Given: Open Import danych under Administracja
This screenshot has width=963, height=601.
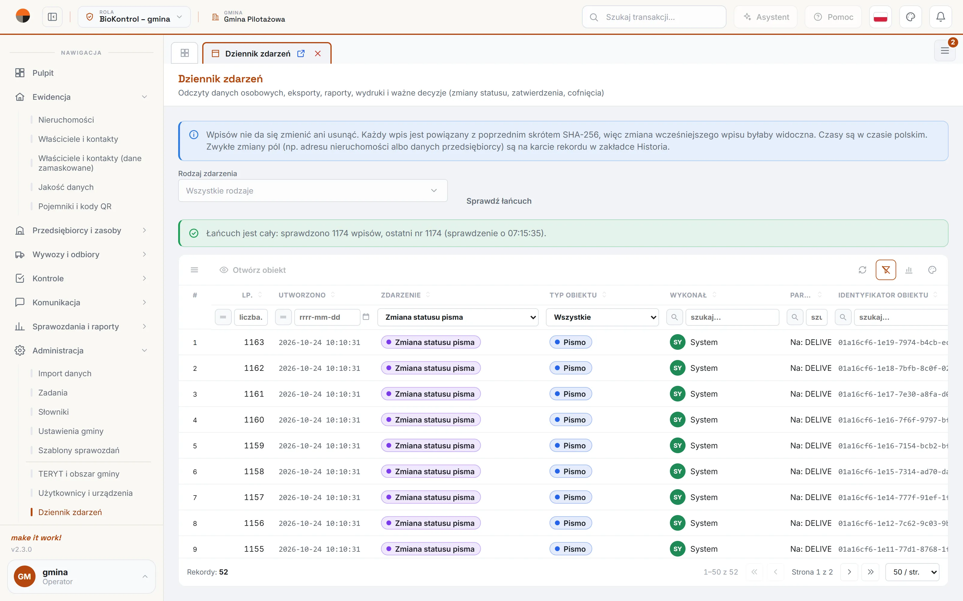Looking at the screenshot, I should [x=65, y=373].
